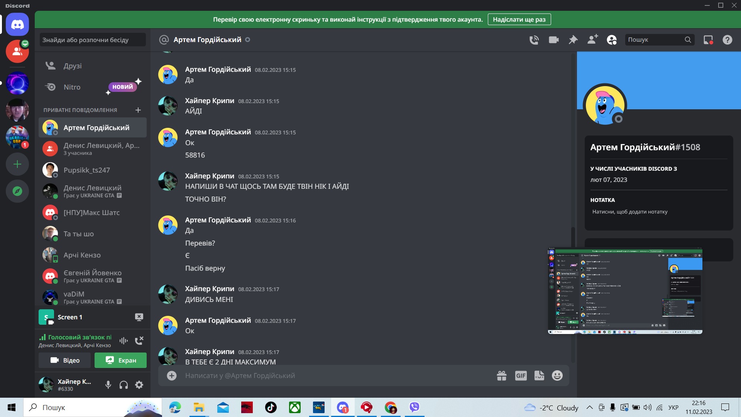Click Надіслати ще раз verification button
Viewport: 741px width, 417px height.
[519, 19]
